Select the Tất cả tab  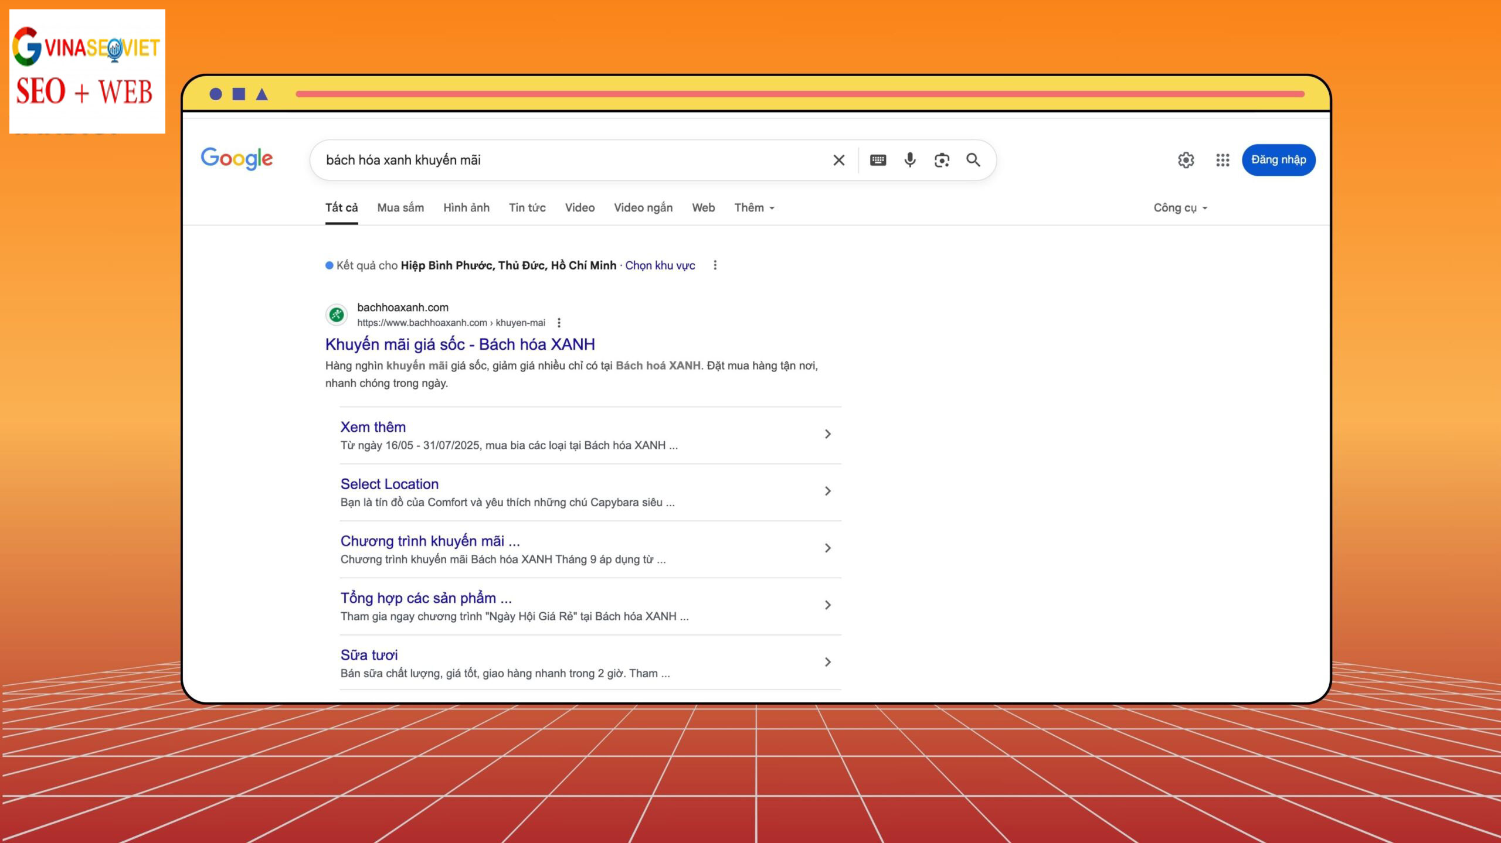tap(341, 208)
